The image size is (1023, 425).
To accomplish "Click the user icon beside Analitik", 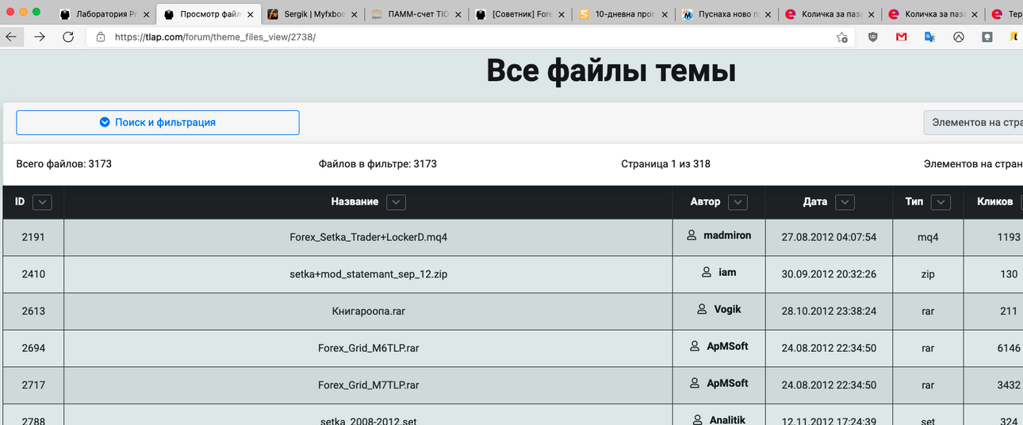I will point(697,419).
